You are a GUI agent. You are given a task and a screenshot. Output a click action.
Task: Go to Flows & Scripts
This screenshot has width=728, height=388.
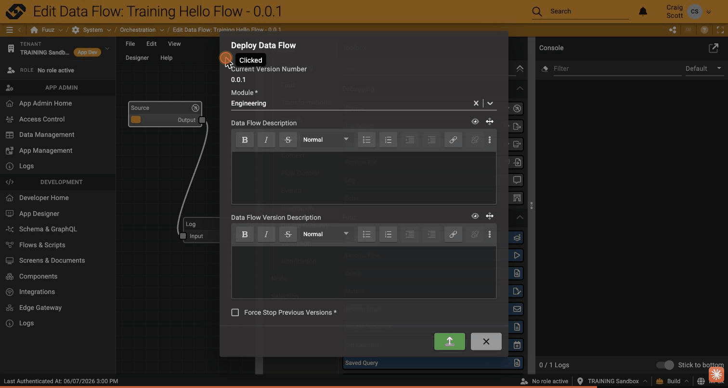[x=42, y=245]
